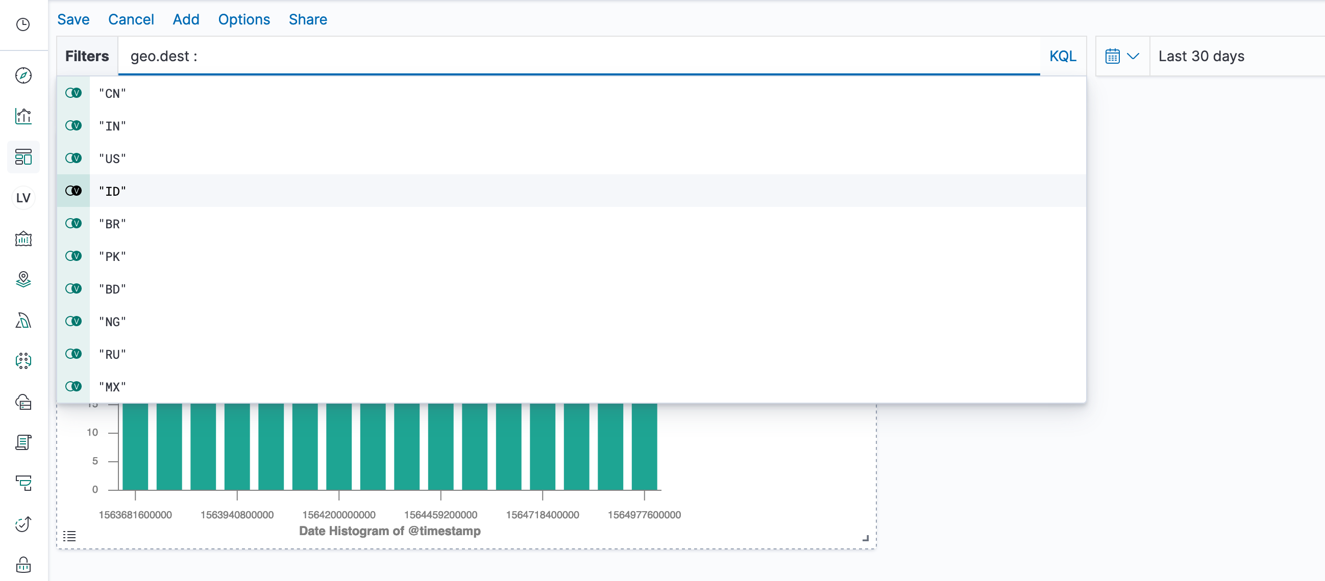Open Discover compass icon in sidebar
Image resolution: width=1325 pixels, height=581 pixels.
23,75
